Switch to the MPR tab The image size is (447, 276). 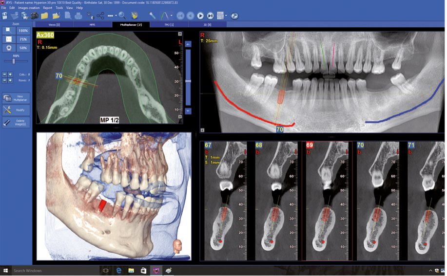coord(92,25)
